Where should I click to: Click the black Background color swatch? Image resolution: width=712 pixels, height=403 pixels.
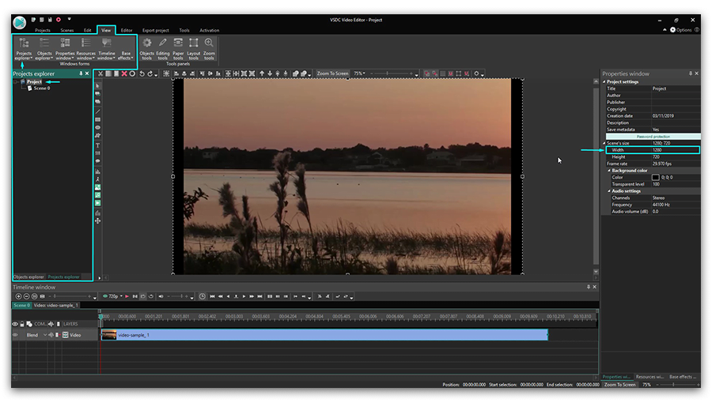(656, 177)
